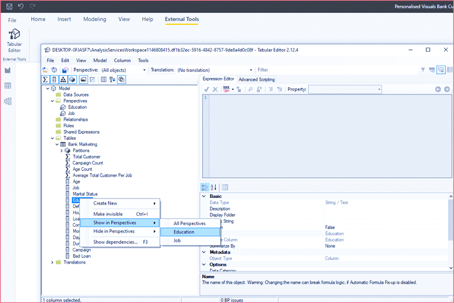Screen dimensions: 454x303
Task: Open the Property combo box
Action: (x=345, y=89)
